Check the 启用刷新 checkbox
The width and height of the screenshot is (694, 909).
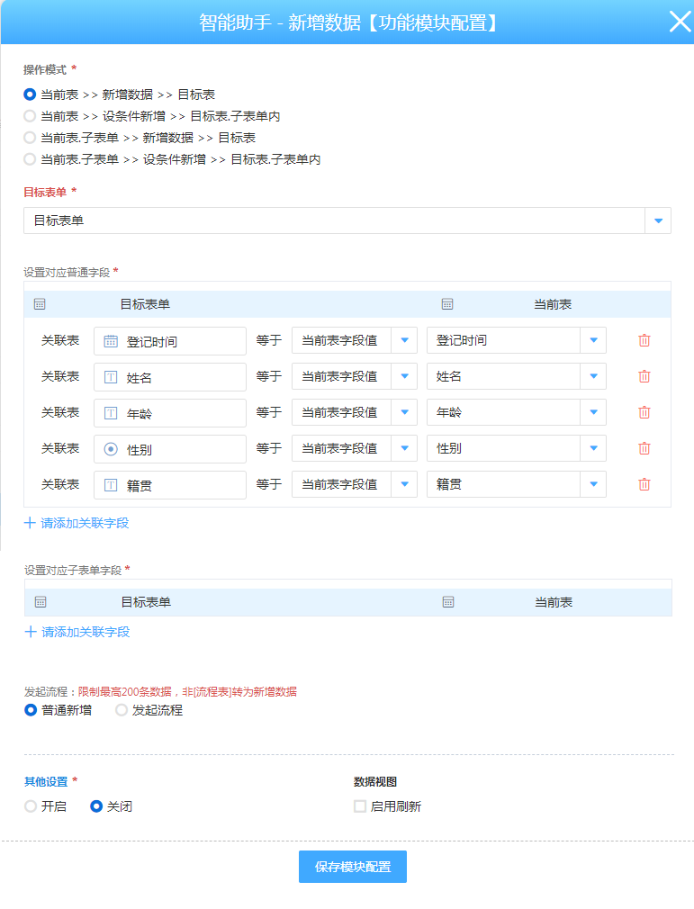[x=360, y=806]
